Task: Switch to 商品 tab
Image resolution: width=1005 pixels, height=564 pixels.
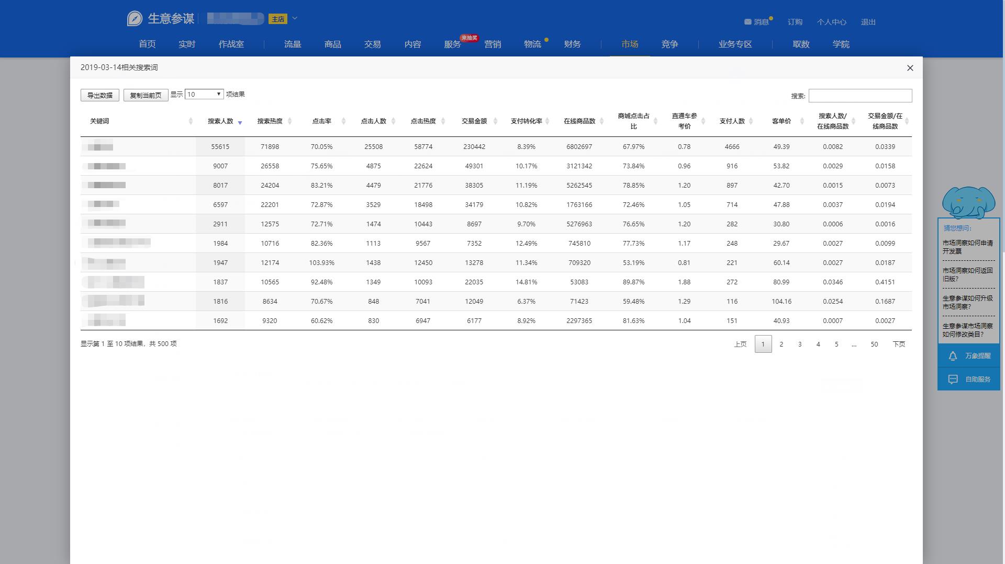Action: coord(333,44)
